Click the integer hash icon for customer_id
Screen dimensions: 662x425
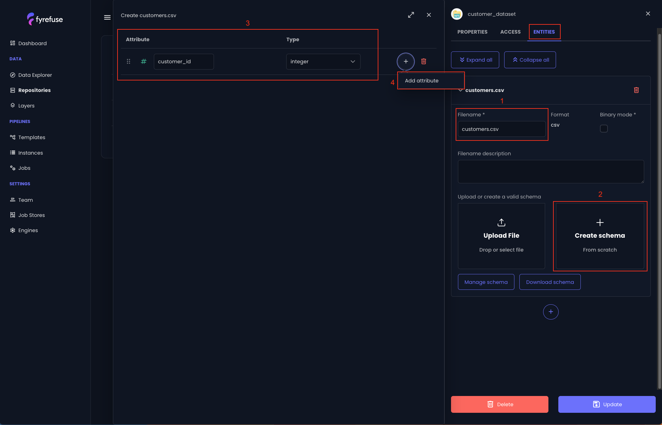[x=144, y=61]
